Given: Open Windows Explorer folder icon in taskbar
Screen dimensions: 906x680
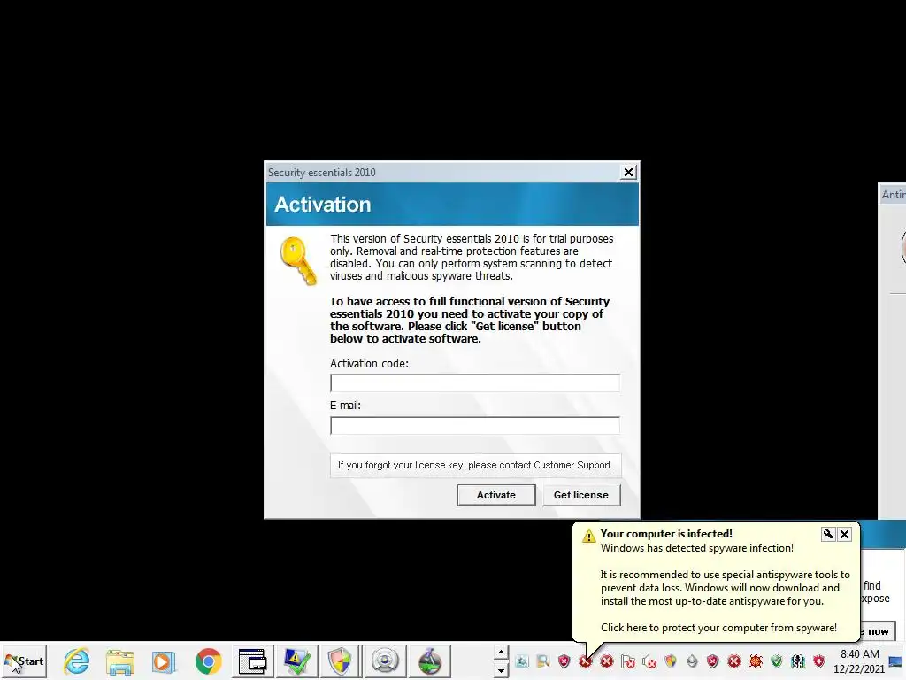Looking at the screenshot, I should (x=120, y=661).
